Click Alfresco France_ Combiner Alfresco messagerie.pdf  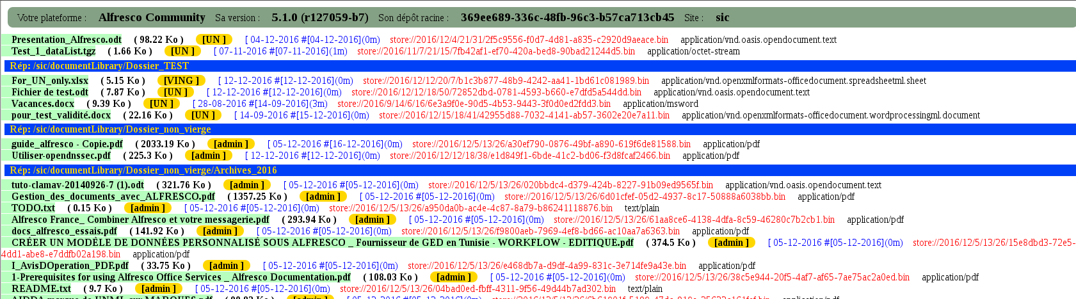tap(140, 220)
